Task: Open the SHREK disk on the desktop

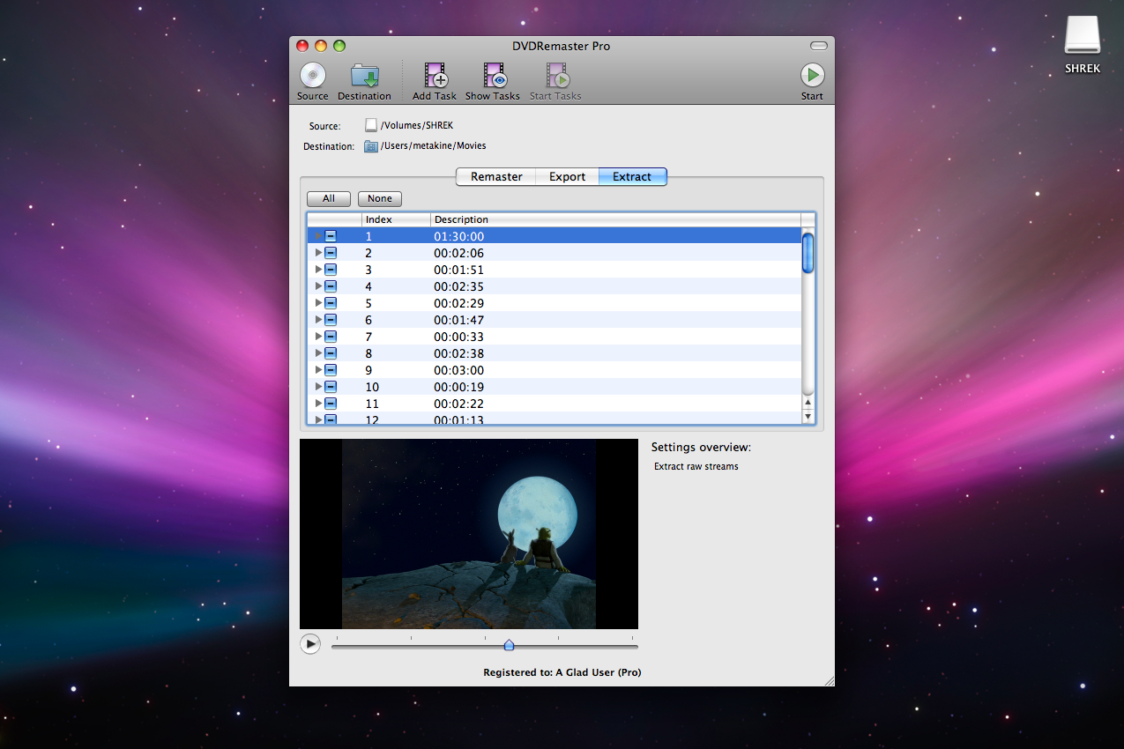Action: pos(1082,36)
